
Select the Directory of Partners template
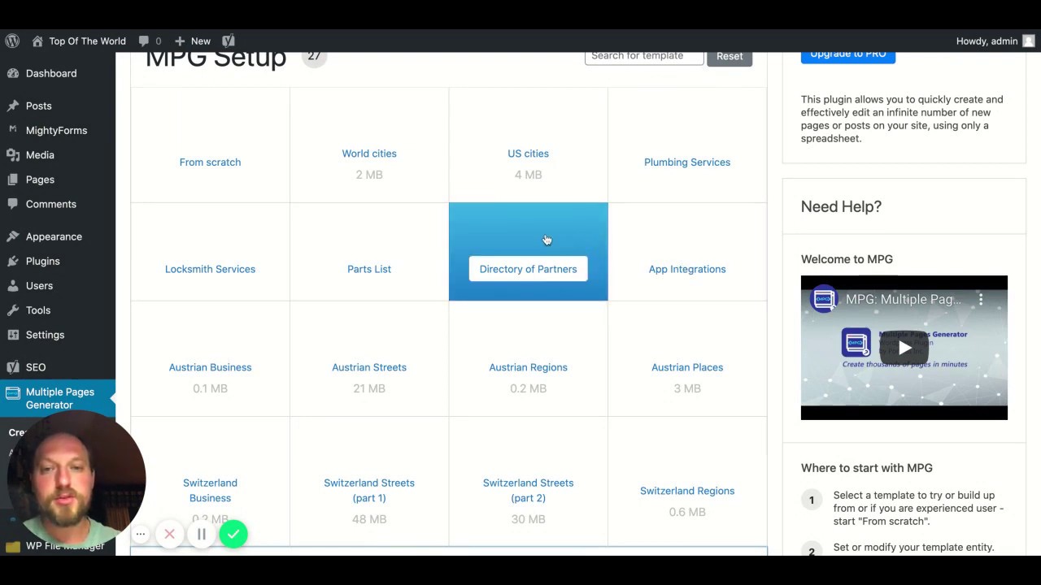528,269
